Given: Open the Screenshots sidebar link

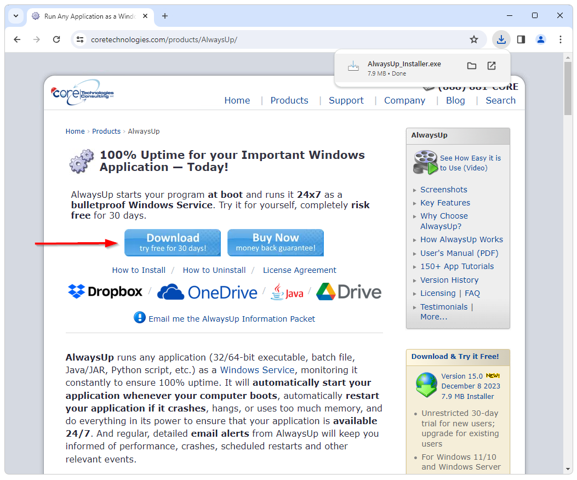Looking at the screenshot, I should tap(444, 190).
